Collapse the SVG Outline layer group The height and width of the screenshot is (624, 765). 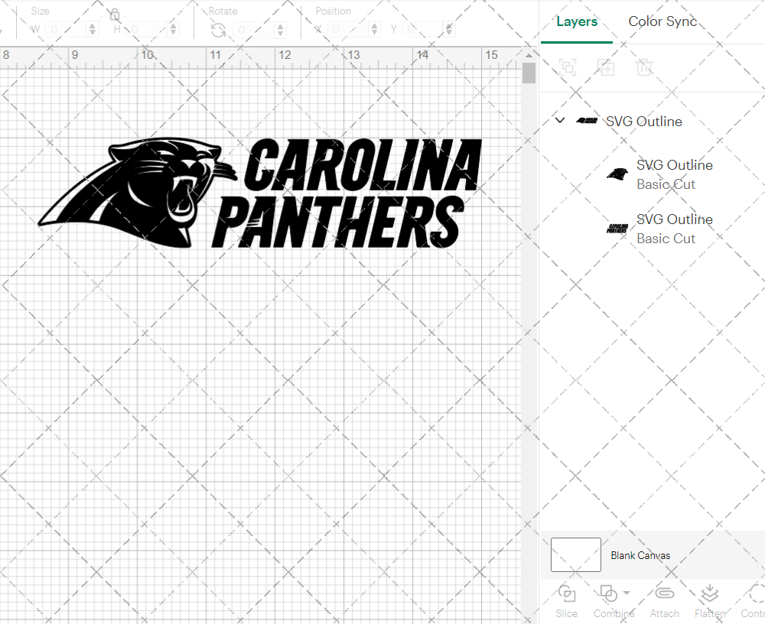click(560, 121)
